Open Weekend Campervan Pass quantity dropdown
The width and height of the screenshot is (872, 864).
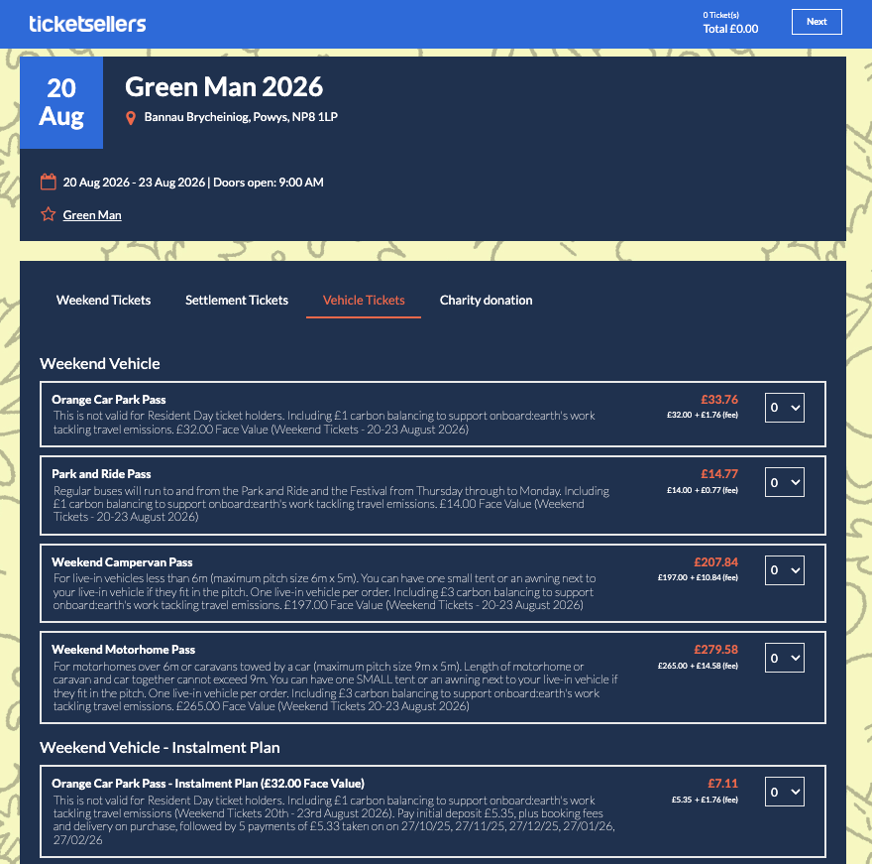click(785, 570)
